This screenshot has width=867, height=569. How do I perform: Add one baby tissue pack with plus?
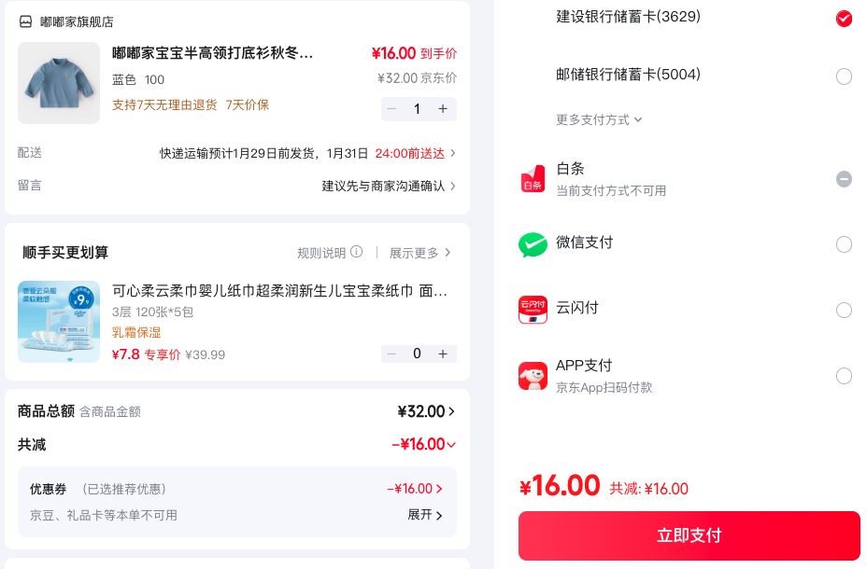[x=443, y=354]
